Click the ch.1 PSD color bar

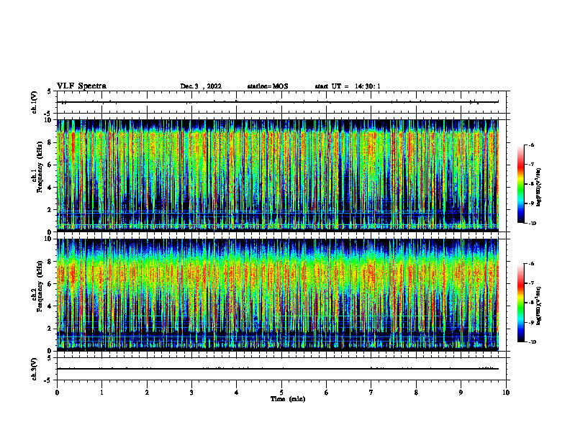click(x=521, y=184)
